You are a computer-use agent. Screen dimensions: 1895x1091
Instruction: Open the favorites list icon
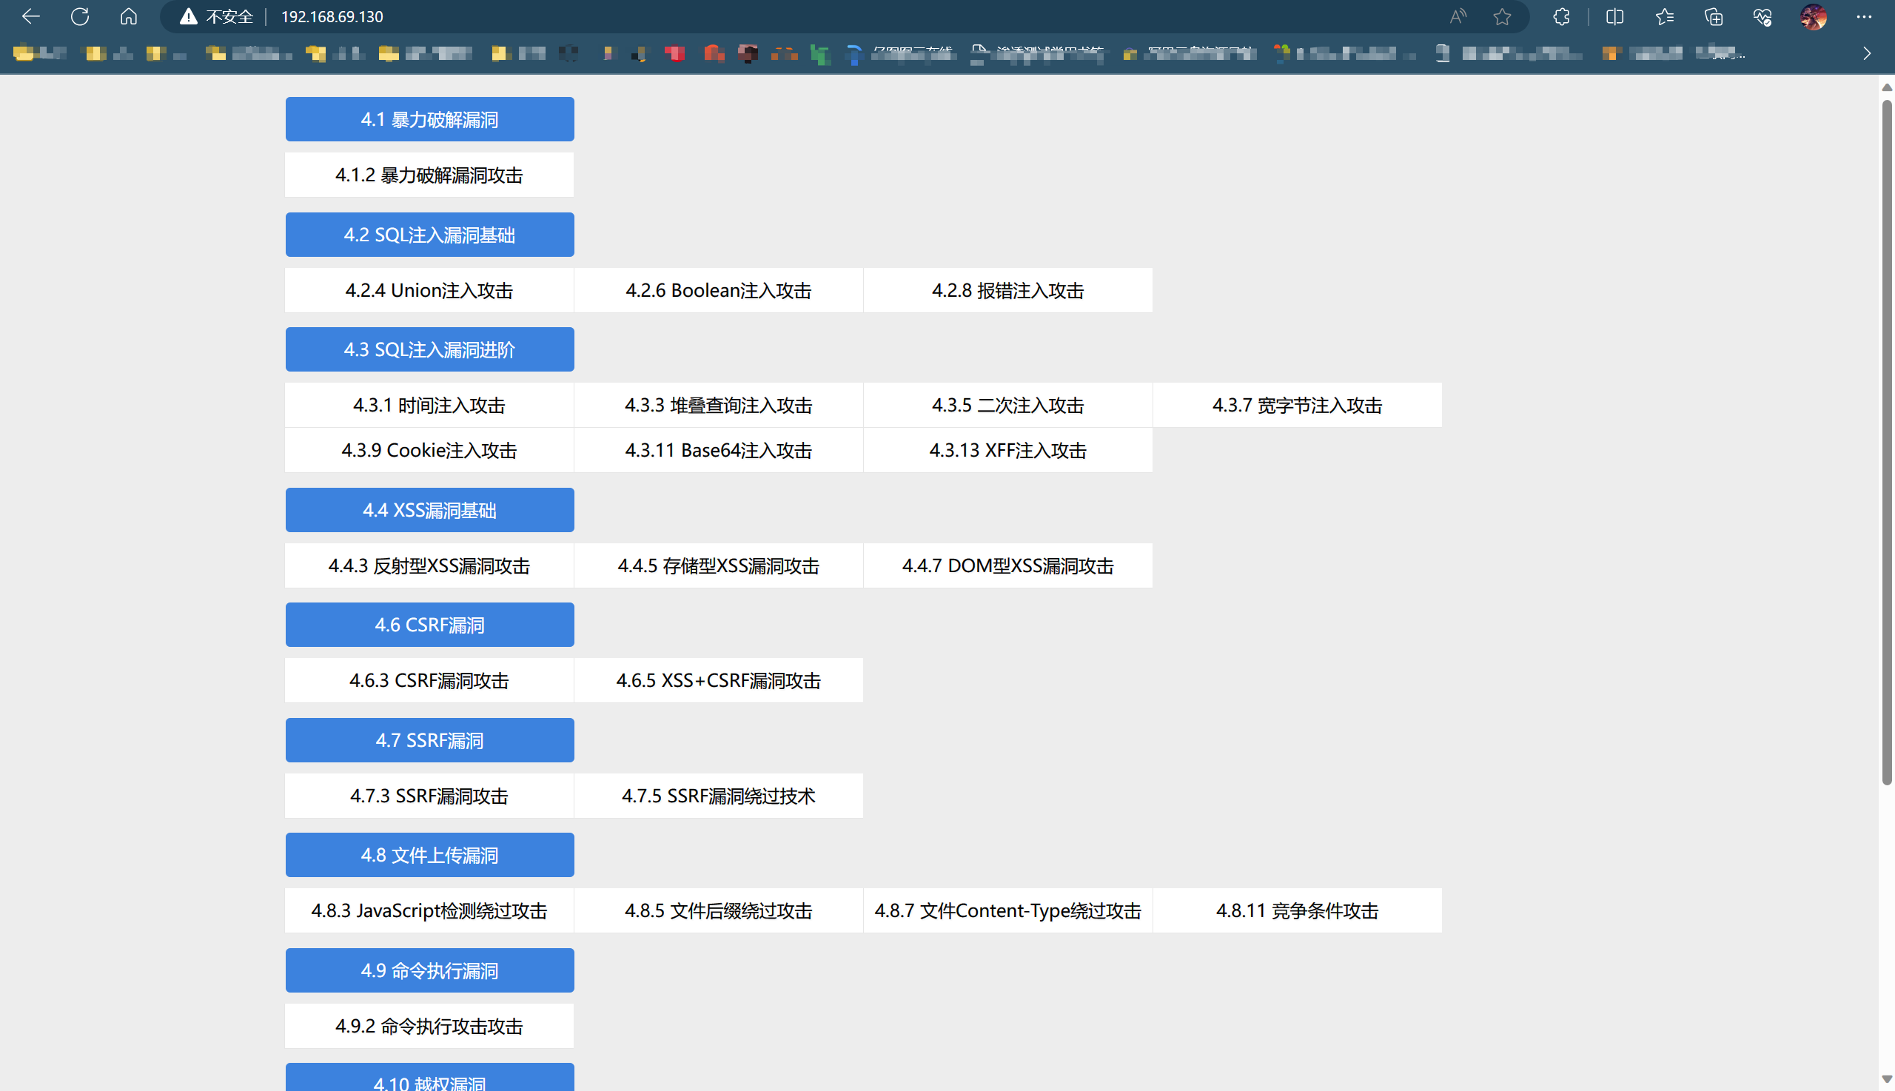click(x=1664, y=16)
